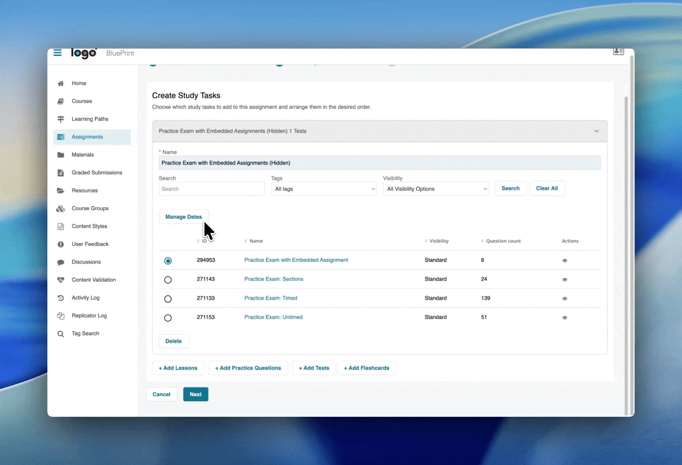The width and height of the screenshot is (682, 465).
Task: Click the Materials folder icon
Action: coord(61,155)
